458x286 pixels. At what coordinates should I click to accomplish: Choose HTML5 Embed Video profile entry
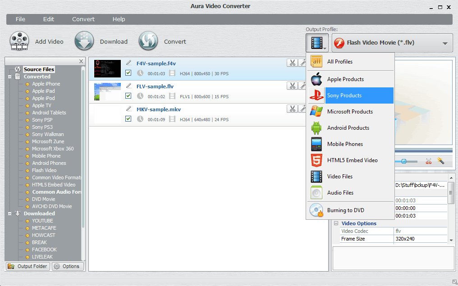[x=350, y=160]
